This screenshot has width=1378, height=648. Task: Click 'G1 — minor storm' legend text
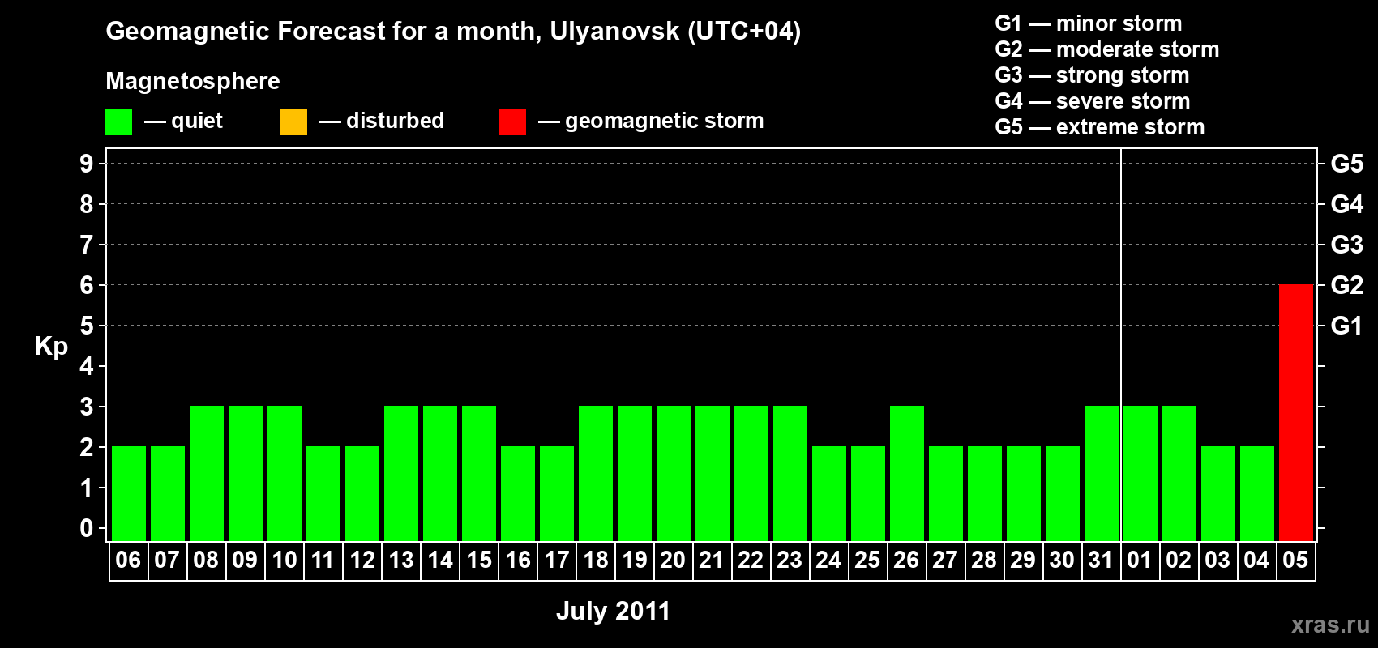[1088, 23]
